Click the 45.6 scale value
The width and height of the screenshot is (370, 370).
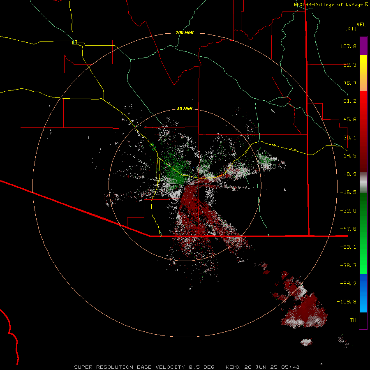(x=350, y=119)
